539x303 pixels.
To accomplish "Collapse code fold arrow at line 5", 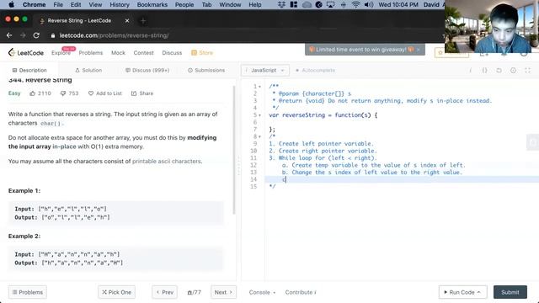I will click(x=260, y=115).
